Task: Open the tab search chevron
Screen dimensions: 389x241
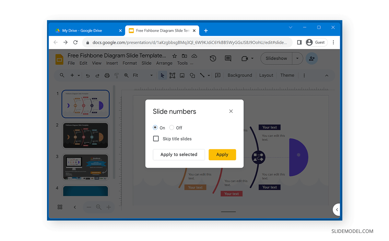Action: pyautogui.click(x=290, y=27)
